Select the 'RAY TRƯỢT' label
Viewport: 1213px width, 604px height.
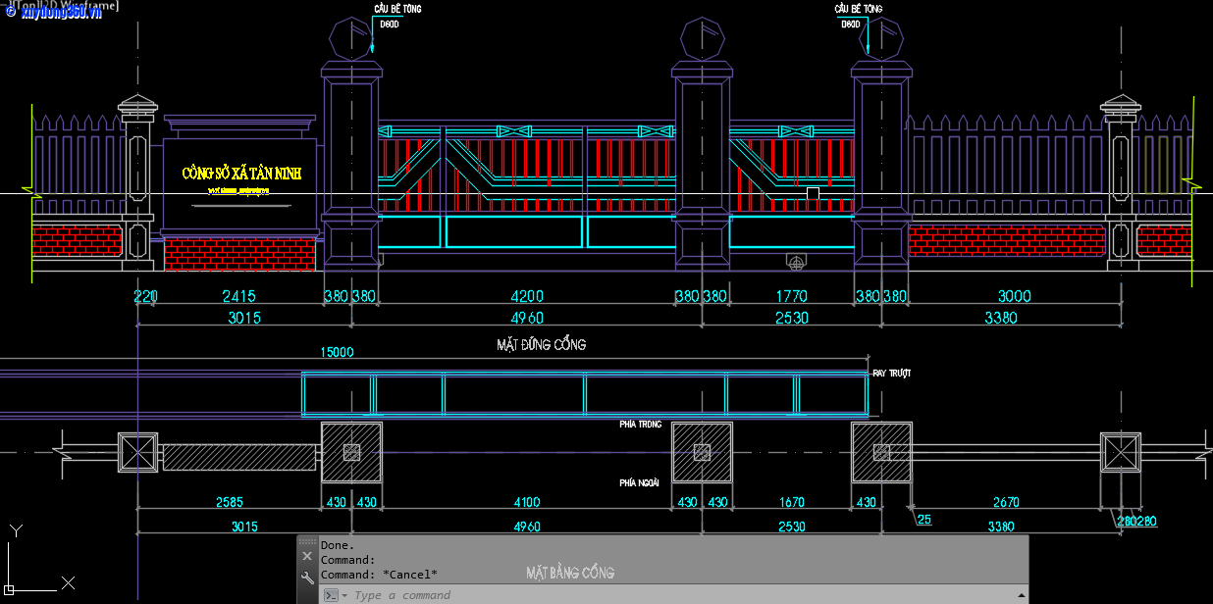pyautogui.click(x=892, y=374)
